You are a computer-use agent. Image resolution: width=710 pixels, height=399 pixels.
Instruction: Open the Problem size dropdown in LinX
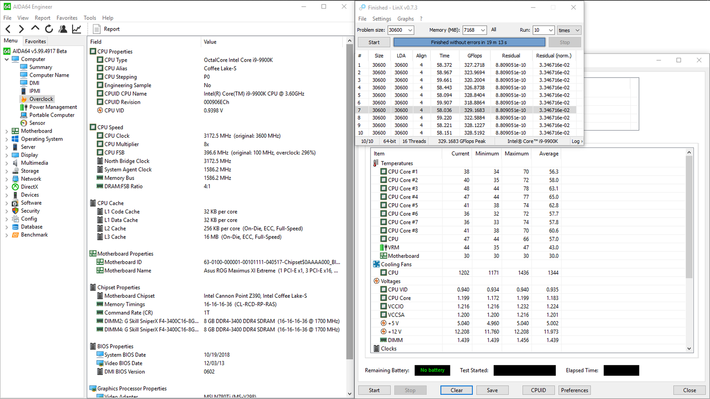click(410, 30)
